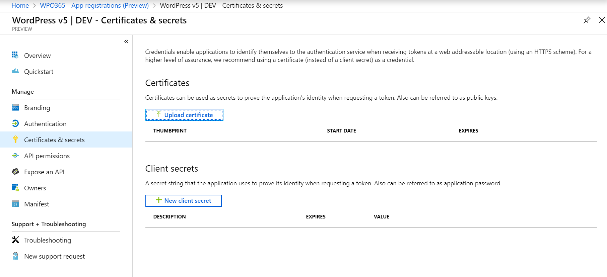Click the Support + Troubleshooting section label
This screenshot has height=277, width=607.
49,224
